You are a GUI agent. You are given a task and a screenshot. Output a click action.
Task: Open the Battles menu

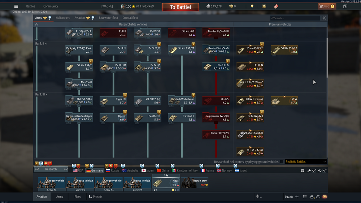pos(30,7)
